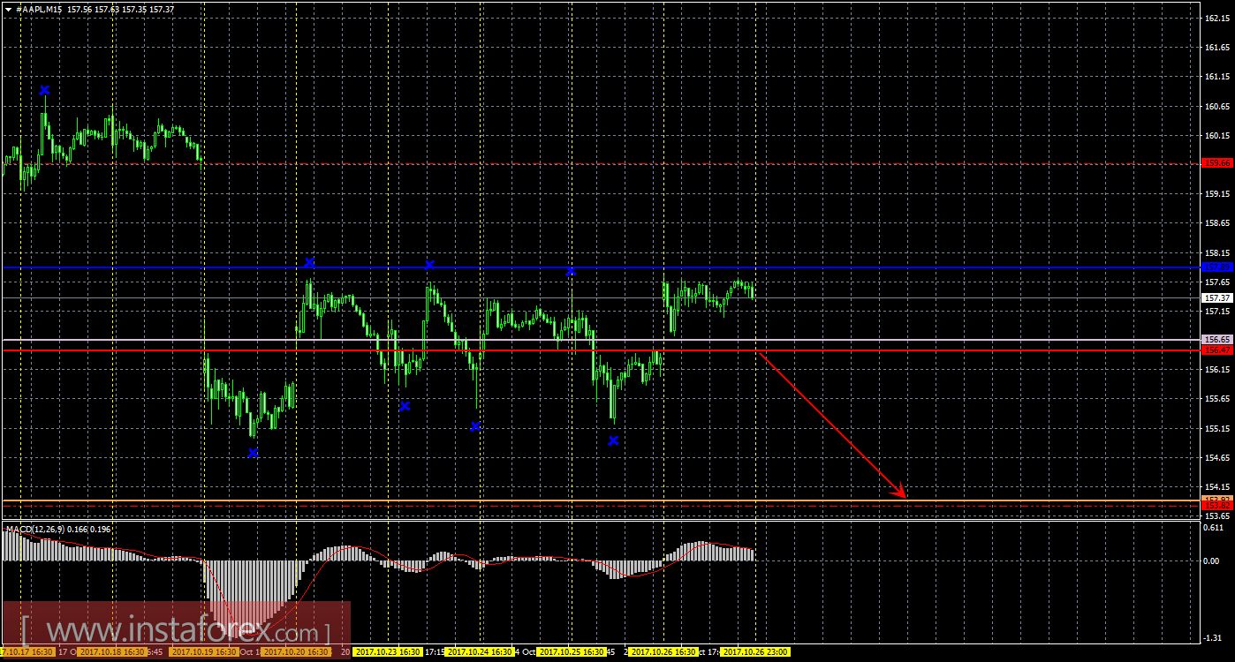Select the 154.15 price axis value
The height and width of the screenshot is (662, 1235).
coord(1217,486)
